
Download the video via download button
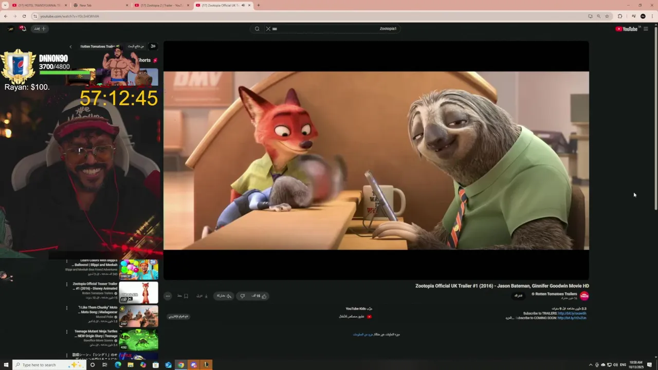[x=202, y=296]
